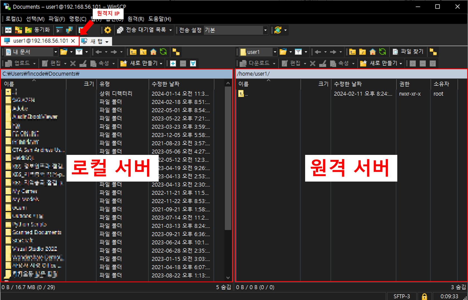The width and height of the screenshot is (468, 300).
Task: Click the local filter funnel icon
Action: tap(79, 52)
